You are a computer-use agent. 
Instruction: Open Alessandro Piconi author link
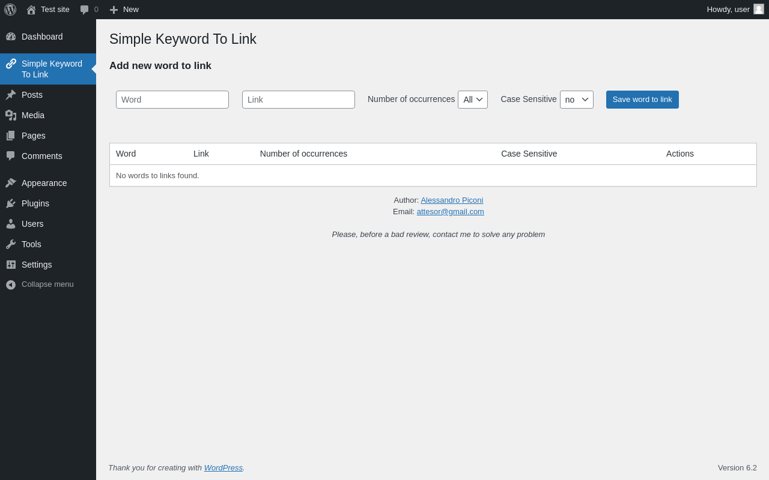[x=452, y=200]
